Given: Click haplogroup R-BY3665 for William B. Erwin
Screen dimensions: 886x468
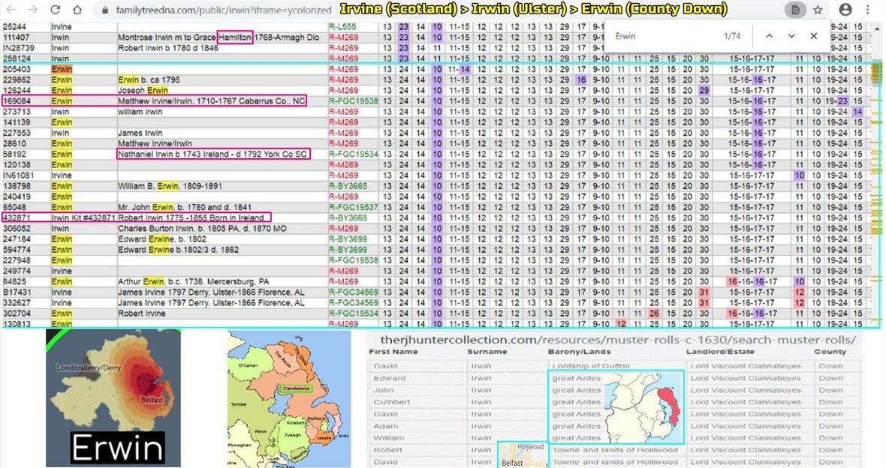Looking at the screenshot, I should 348,185.
